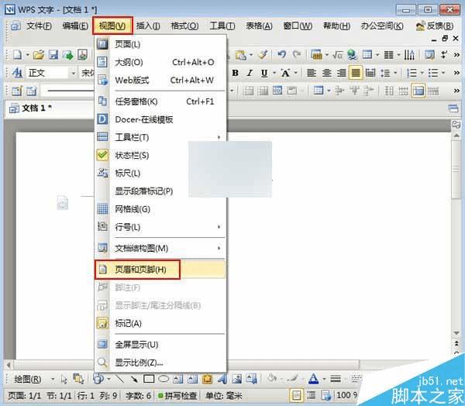Open 显示比例(Z)... zoom dialog
The image size is (465, 406).
[x=161, y=363]
